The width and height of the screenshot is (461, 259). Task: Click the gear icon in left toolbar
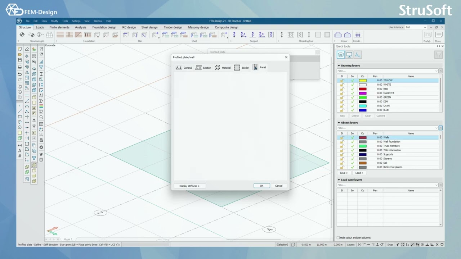[x=41, y=147]
